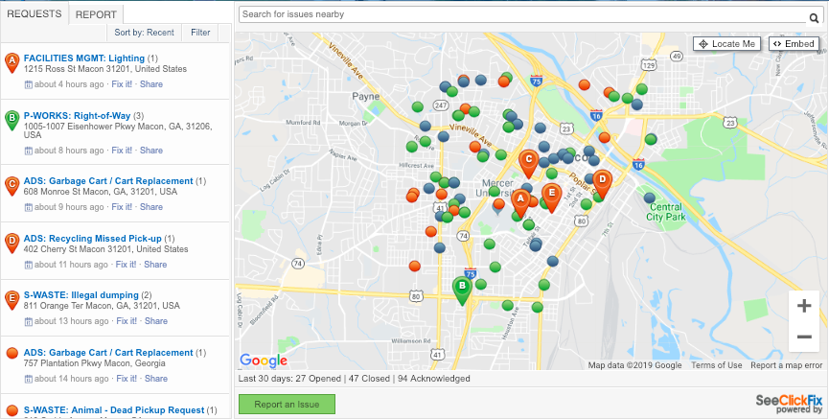Click the Locate Me button
The width and height of the screenshot is (829, 419).
tap(727, 44)
